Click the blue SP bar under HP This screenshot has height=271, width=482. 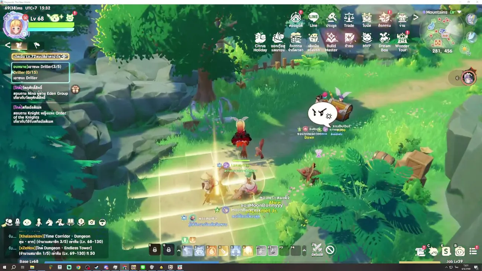pos(51,30)
